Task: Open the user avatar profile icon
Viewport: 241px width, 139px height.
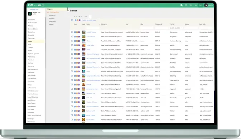Action: [206, 5]
